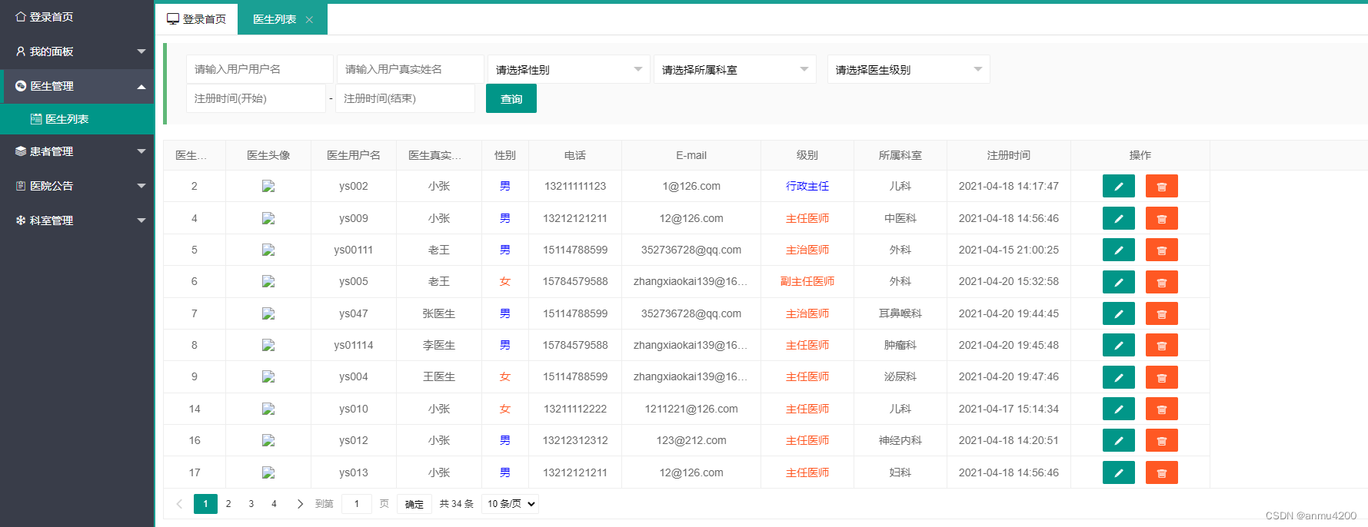Edit the doctor row ys010
Viewport: 1368px width, 527px height.
(1118, 409)
